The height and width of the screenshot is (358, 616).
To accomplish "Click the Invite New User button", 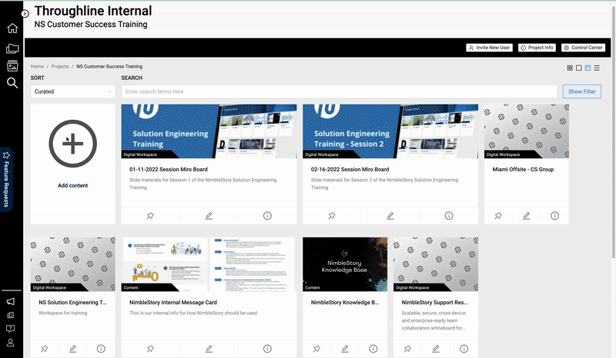I will click(x=490, y=48).
